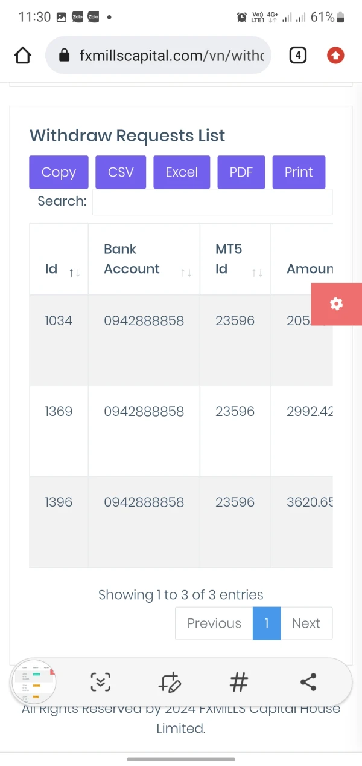This screenshot has height=766, width=362.
Task: Sort by MT5 Id column
Action: [257, 273]
